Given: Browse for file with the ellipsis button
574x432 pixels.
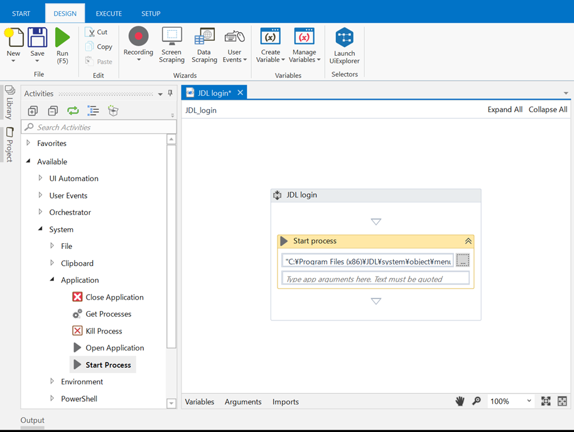Looking at the screenshot, I should coord(463,260).
